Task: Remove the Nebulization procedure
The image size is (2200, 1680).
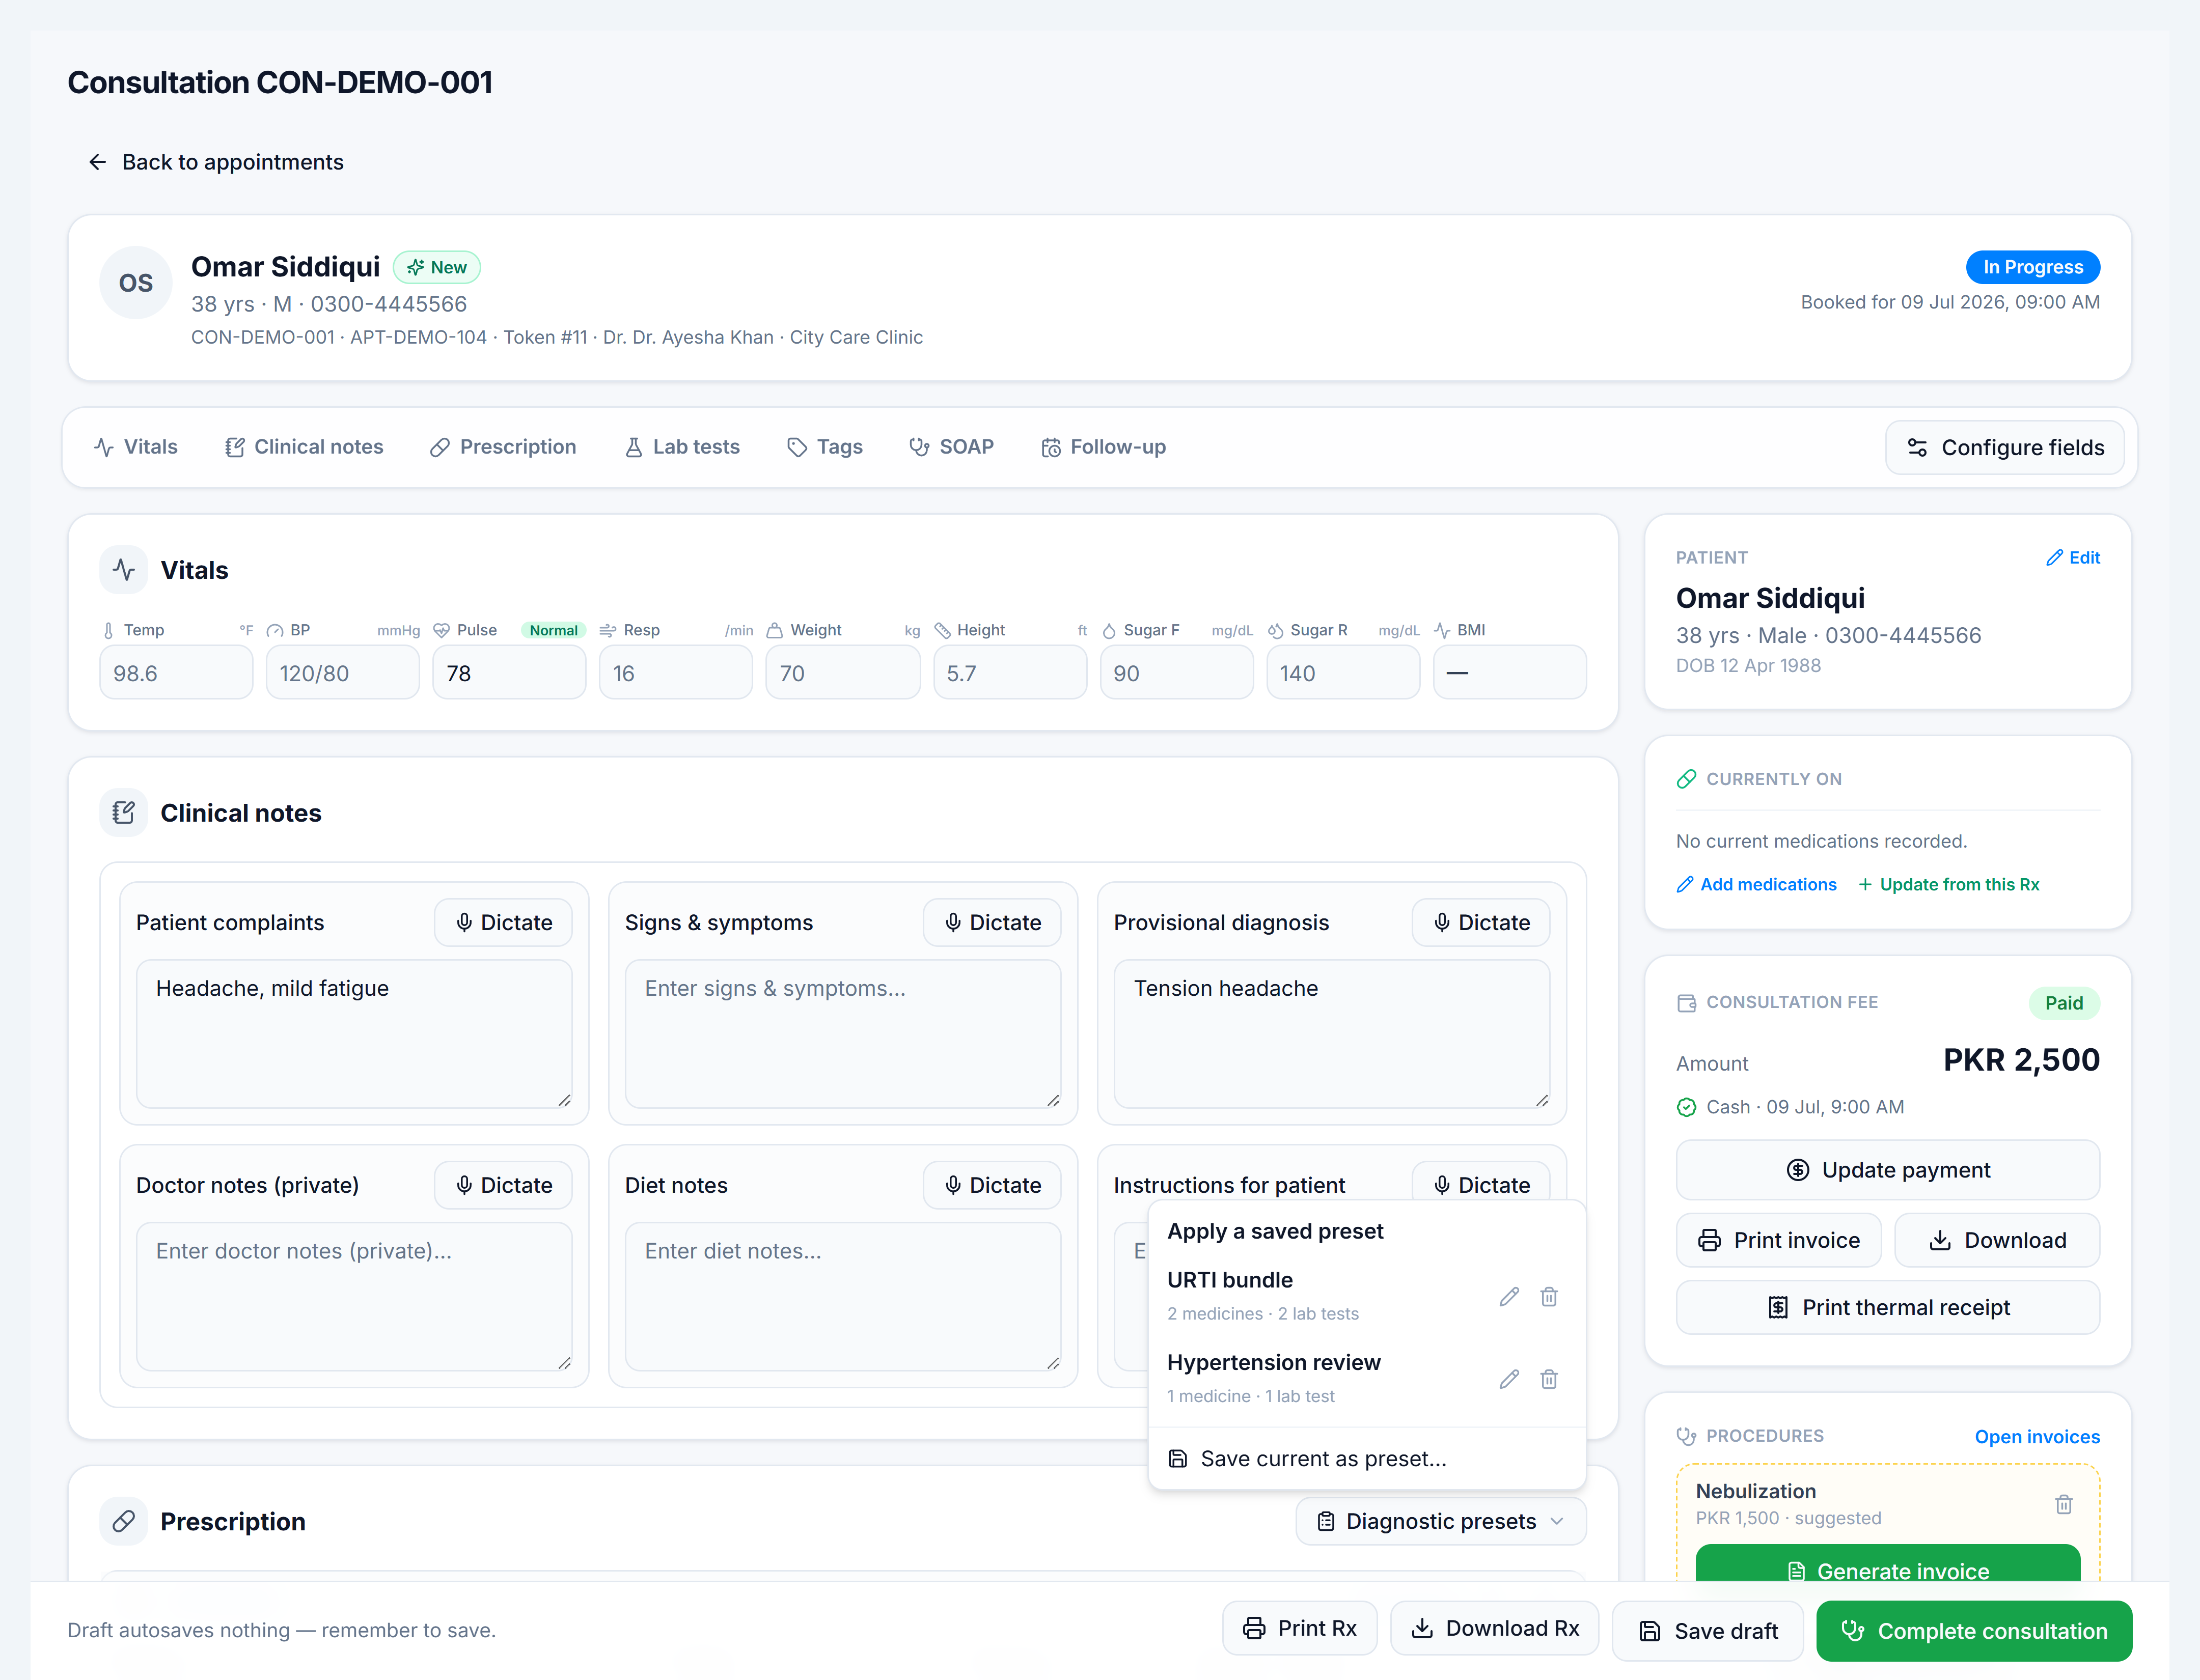Action: coord(2063,1504)
